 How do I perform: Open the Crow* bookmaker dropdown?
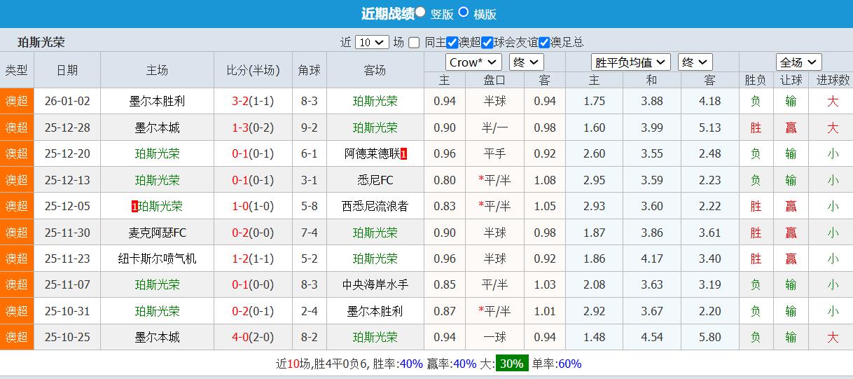point(473,62)
